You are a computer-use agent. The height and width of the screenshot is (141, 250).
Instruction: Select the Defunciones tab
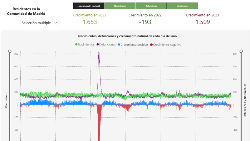(151, 6)
